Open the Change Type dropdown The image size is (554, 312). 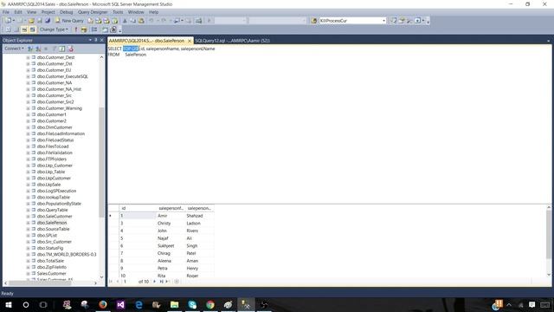pyautogui.click(x=54, y=29)
